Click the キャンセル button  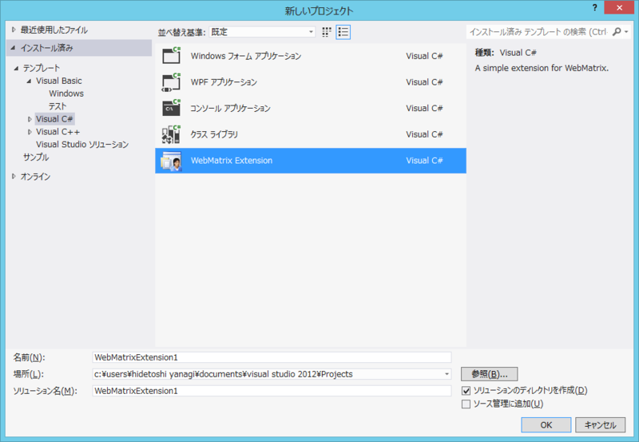pyautogui.click(x=601, y=425)
